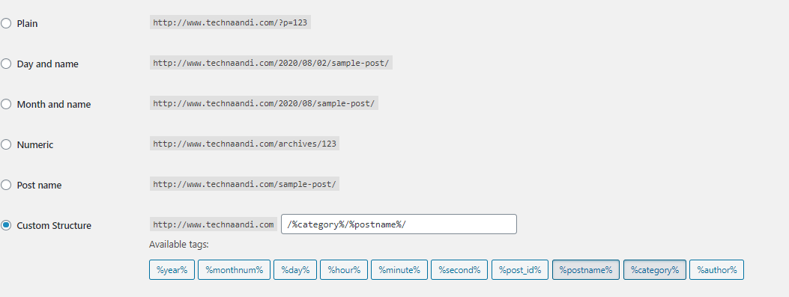
Task: Add the %minute% tag
Action: click(399, 270)
